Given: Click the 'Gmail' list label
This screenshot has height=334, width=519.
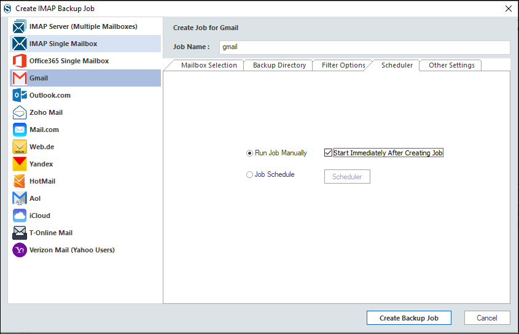Looking at the screenshot, I should point(39,78).
